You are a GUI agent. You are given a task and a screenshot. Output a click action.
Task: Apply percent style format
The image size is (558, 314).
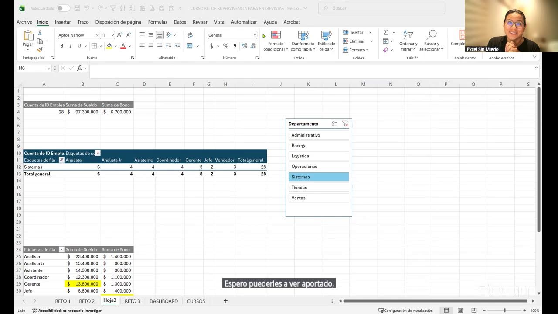(225, 46)
